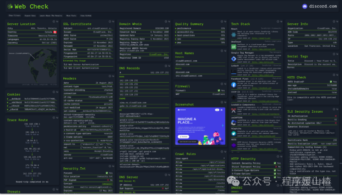Click Strict Transport Policy No mark
342x195 pixels.
click(276, 167)
